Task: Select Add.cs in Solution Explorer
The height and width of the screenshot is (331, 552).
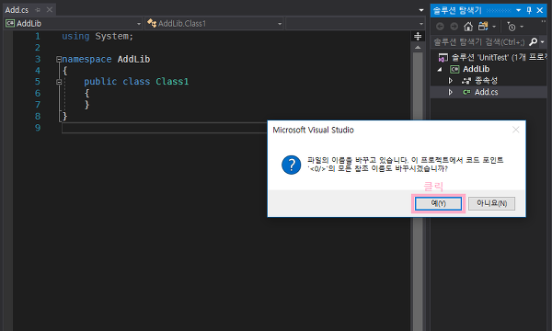Action: click(486, 92)
